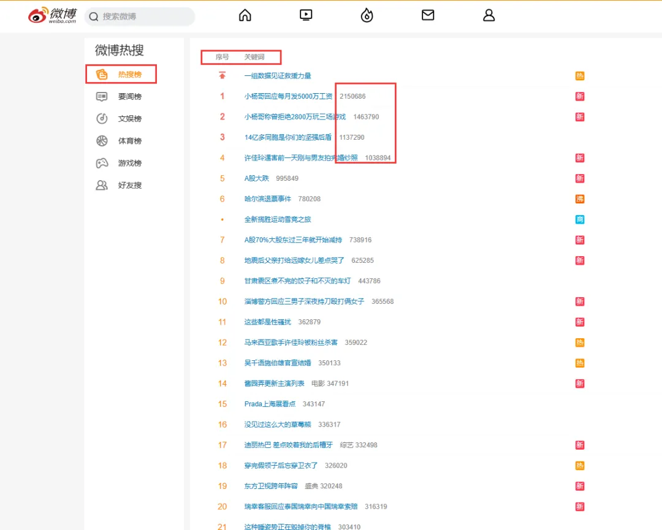Open 穿完假领子后忘穿卫衣了 topic
Image resolution: width=662 pixels, height=530 pixels.
[x=281, y=466]
